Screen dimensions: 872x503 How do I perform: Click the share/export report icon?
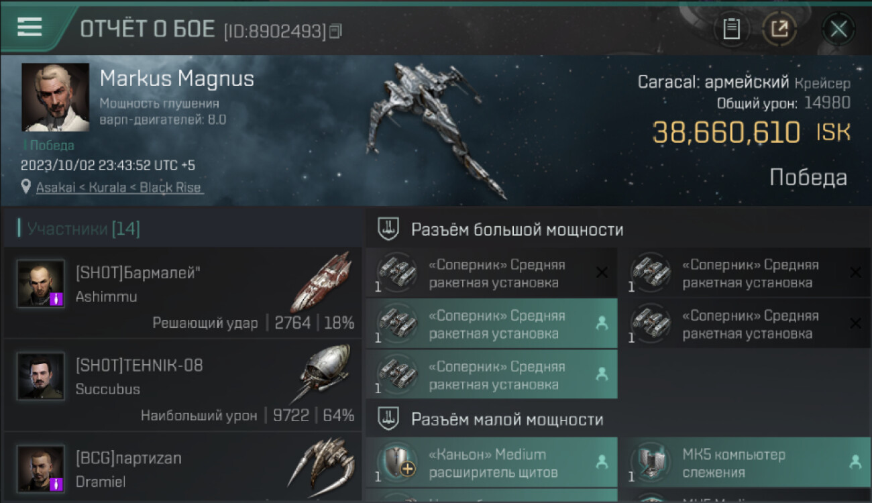click(779, 29)
